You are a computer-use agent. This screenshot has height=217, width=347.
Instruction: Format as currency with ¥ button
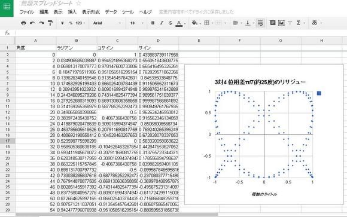click(x=62, y=23)
